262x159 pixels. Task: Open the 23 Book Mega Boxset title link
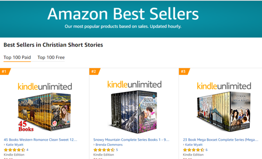point(221,140)
